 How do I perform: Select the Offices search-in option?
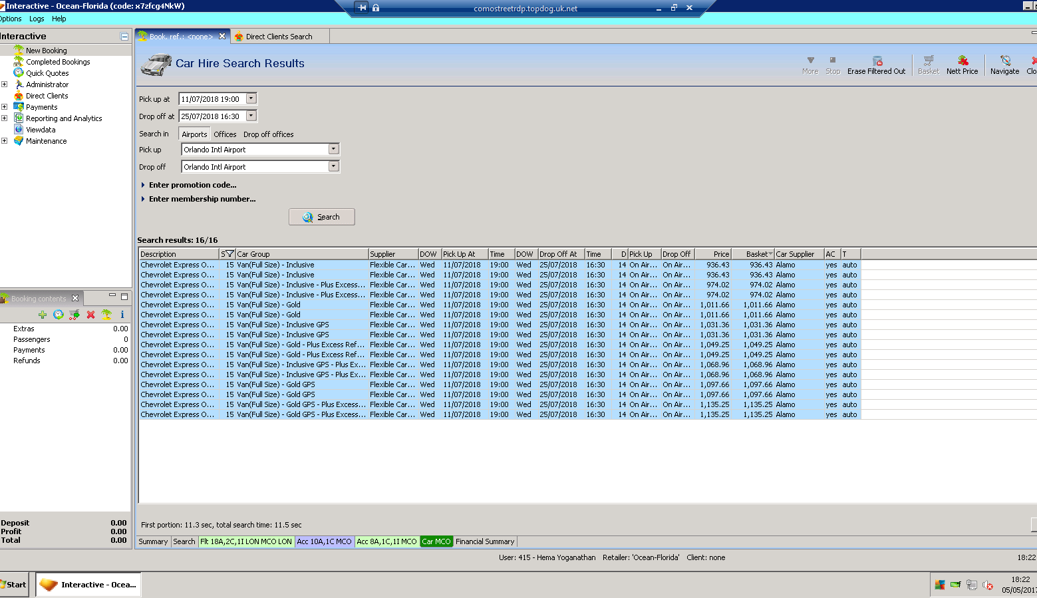pos(225,134)
